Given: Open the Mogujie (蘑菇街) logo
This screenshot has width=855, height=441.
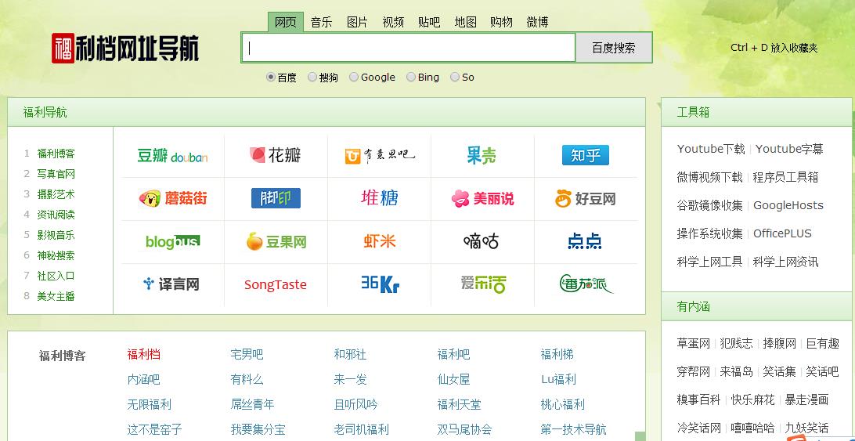Looking at the screenshot, I should coord(172,198).
